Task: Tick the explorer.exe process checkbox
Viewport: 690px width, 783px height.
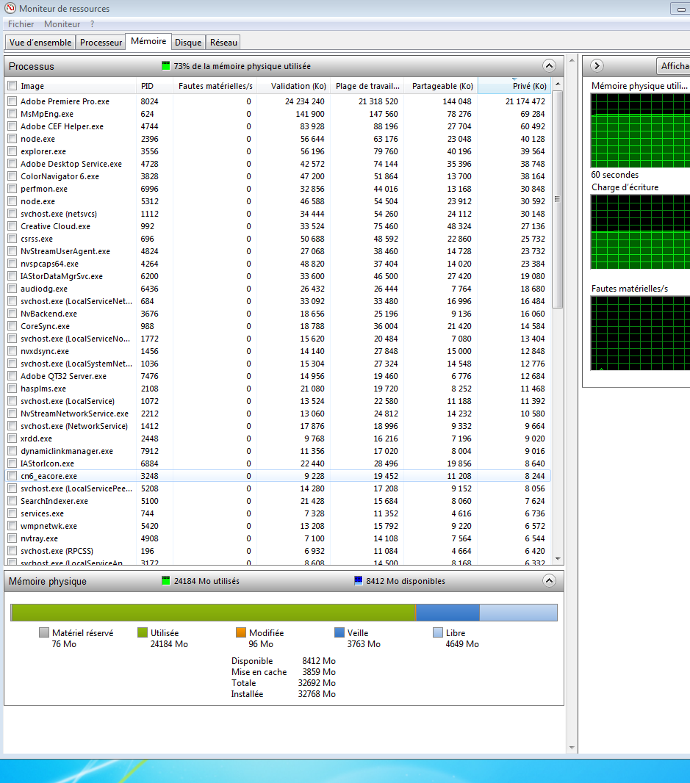Action: click(12, 151)
